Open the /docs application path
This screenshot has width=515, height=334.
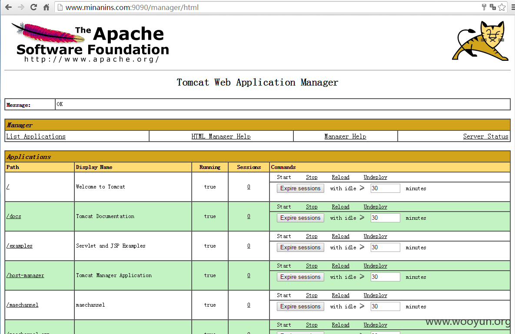tap(14, 216)
